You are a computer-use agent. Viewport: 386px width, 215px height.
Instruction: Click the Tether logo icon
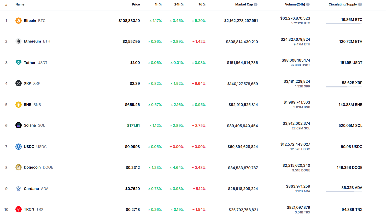(18, 63)
